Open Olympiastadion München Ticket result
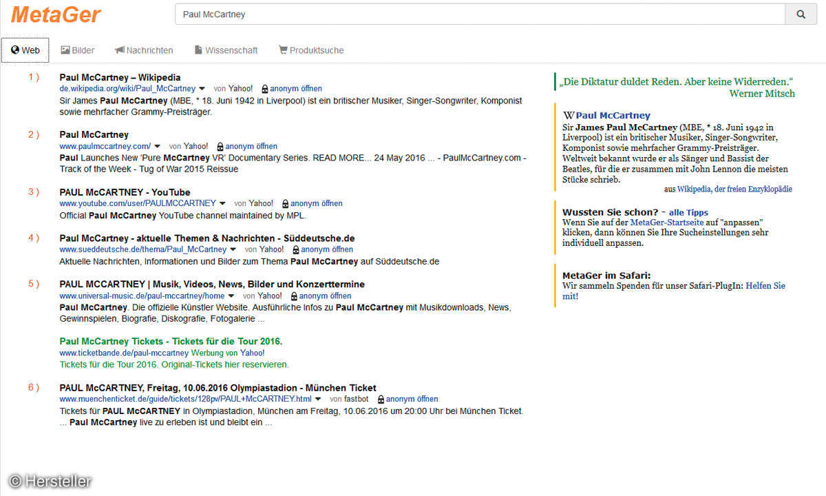Viewport: 826px width, 496px height. (x=218, y=388)
